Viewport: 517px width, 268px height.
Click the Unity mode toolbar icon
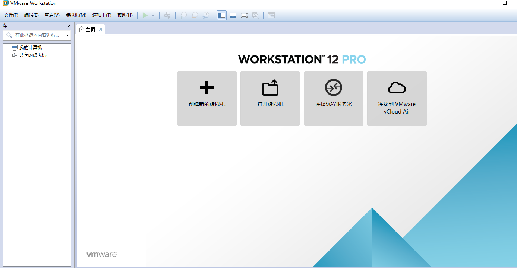[x=255, y=15]
